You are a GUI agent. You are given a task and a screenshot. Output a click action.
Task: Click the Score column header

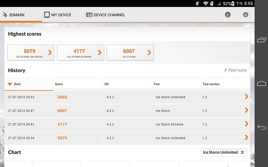(59, 84)
